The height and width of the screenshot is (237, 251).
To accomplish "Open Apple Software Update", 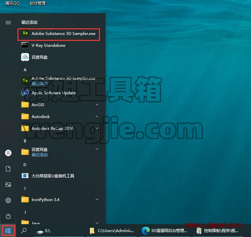I will click(x=59, y=93).
